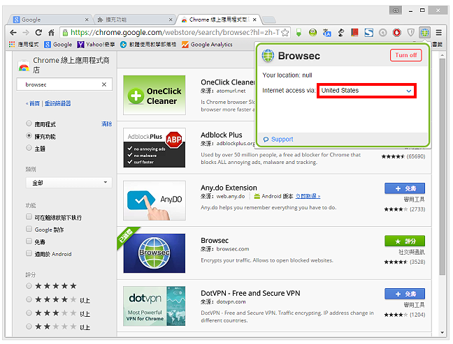
Task: Click the red Opera-style O extension icon
Action: tap(396, 33)
